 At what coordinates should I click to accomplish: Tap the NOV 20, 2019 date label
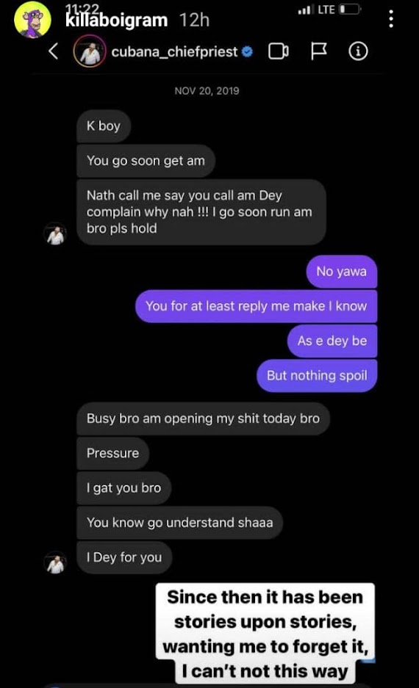coord(207,91)
